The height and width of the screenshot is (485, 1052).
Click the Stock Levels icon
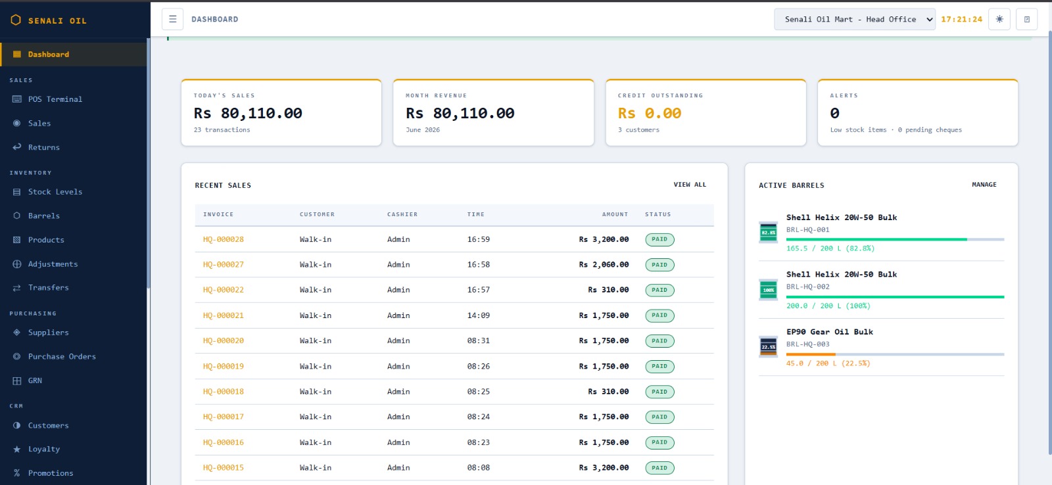coord(17,192)
